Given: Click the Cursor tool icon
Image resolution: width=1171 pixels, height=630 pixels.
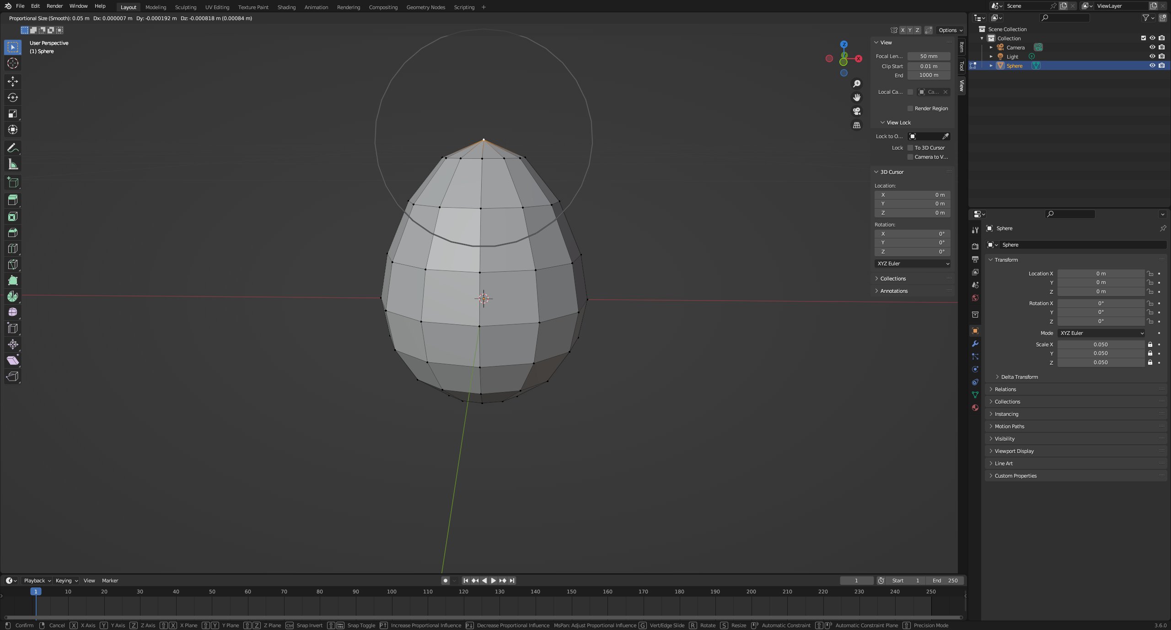Looking at the screenshot, I should tap(13, 63).
